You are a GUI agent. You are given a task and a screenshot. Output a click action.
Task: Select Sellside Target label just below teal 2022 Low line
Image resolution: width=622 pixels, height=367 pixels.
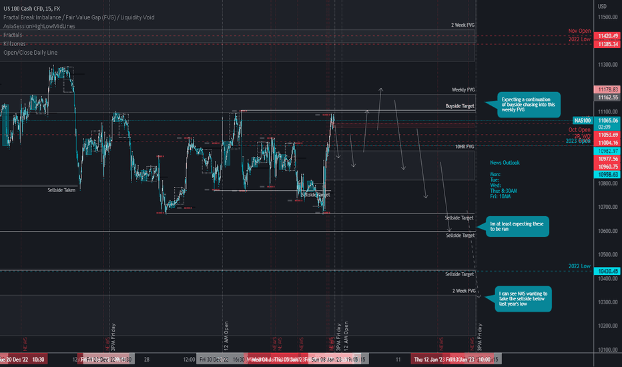[459, 274]
